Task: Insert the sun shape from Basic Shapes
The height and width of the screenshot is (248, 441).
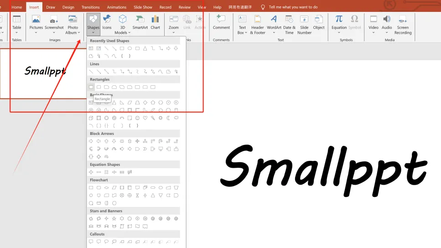Action: (161, 118)
